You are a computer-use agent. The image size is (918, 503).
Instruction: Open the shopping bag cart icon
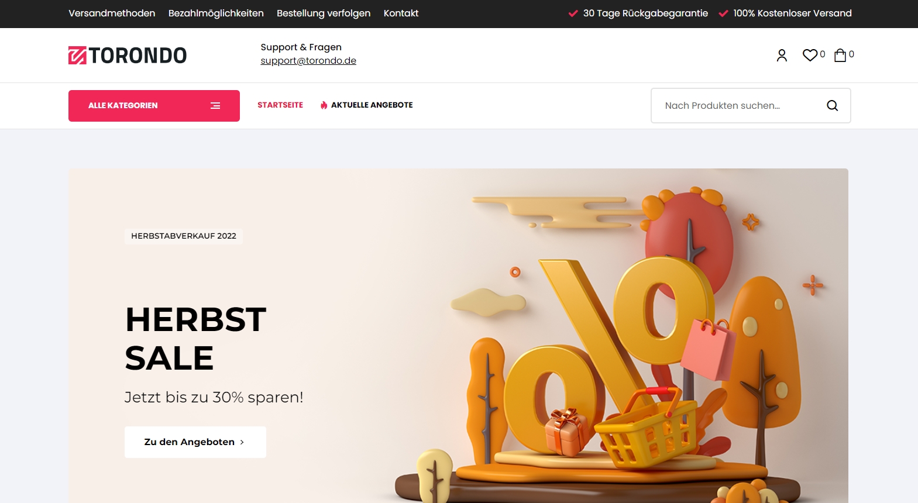click(x=840, y=55)
